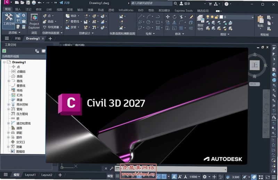Click the search magnifier icon
Image resolution: width=278 pixels, height=180 pixels.
tap(175, 3)
